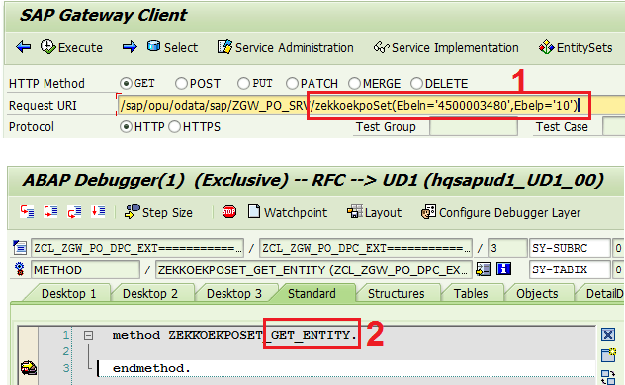Click the close tool icon beside source editor

608,335
